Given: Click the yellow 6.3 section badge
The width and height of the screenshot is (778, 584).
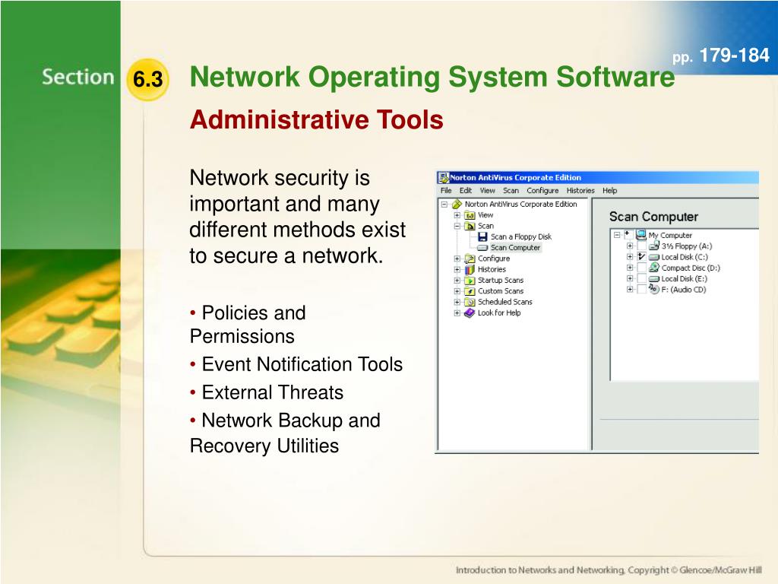Looking at the screenshot, I should click(x=148, y=79).
